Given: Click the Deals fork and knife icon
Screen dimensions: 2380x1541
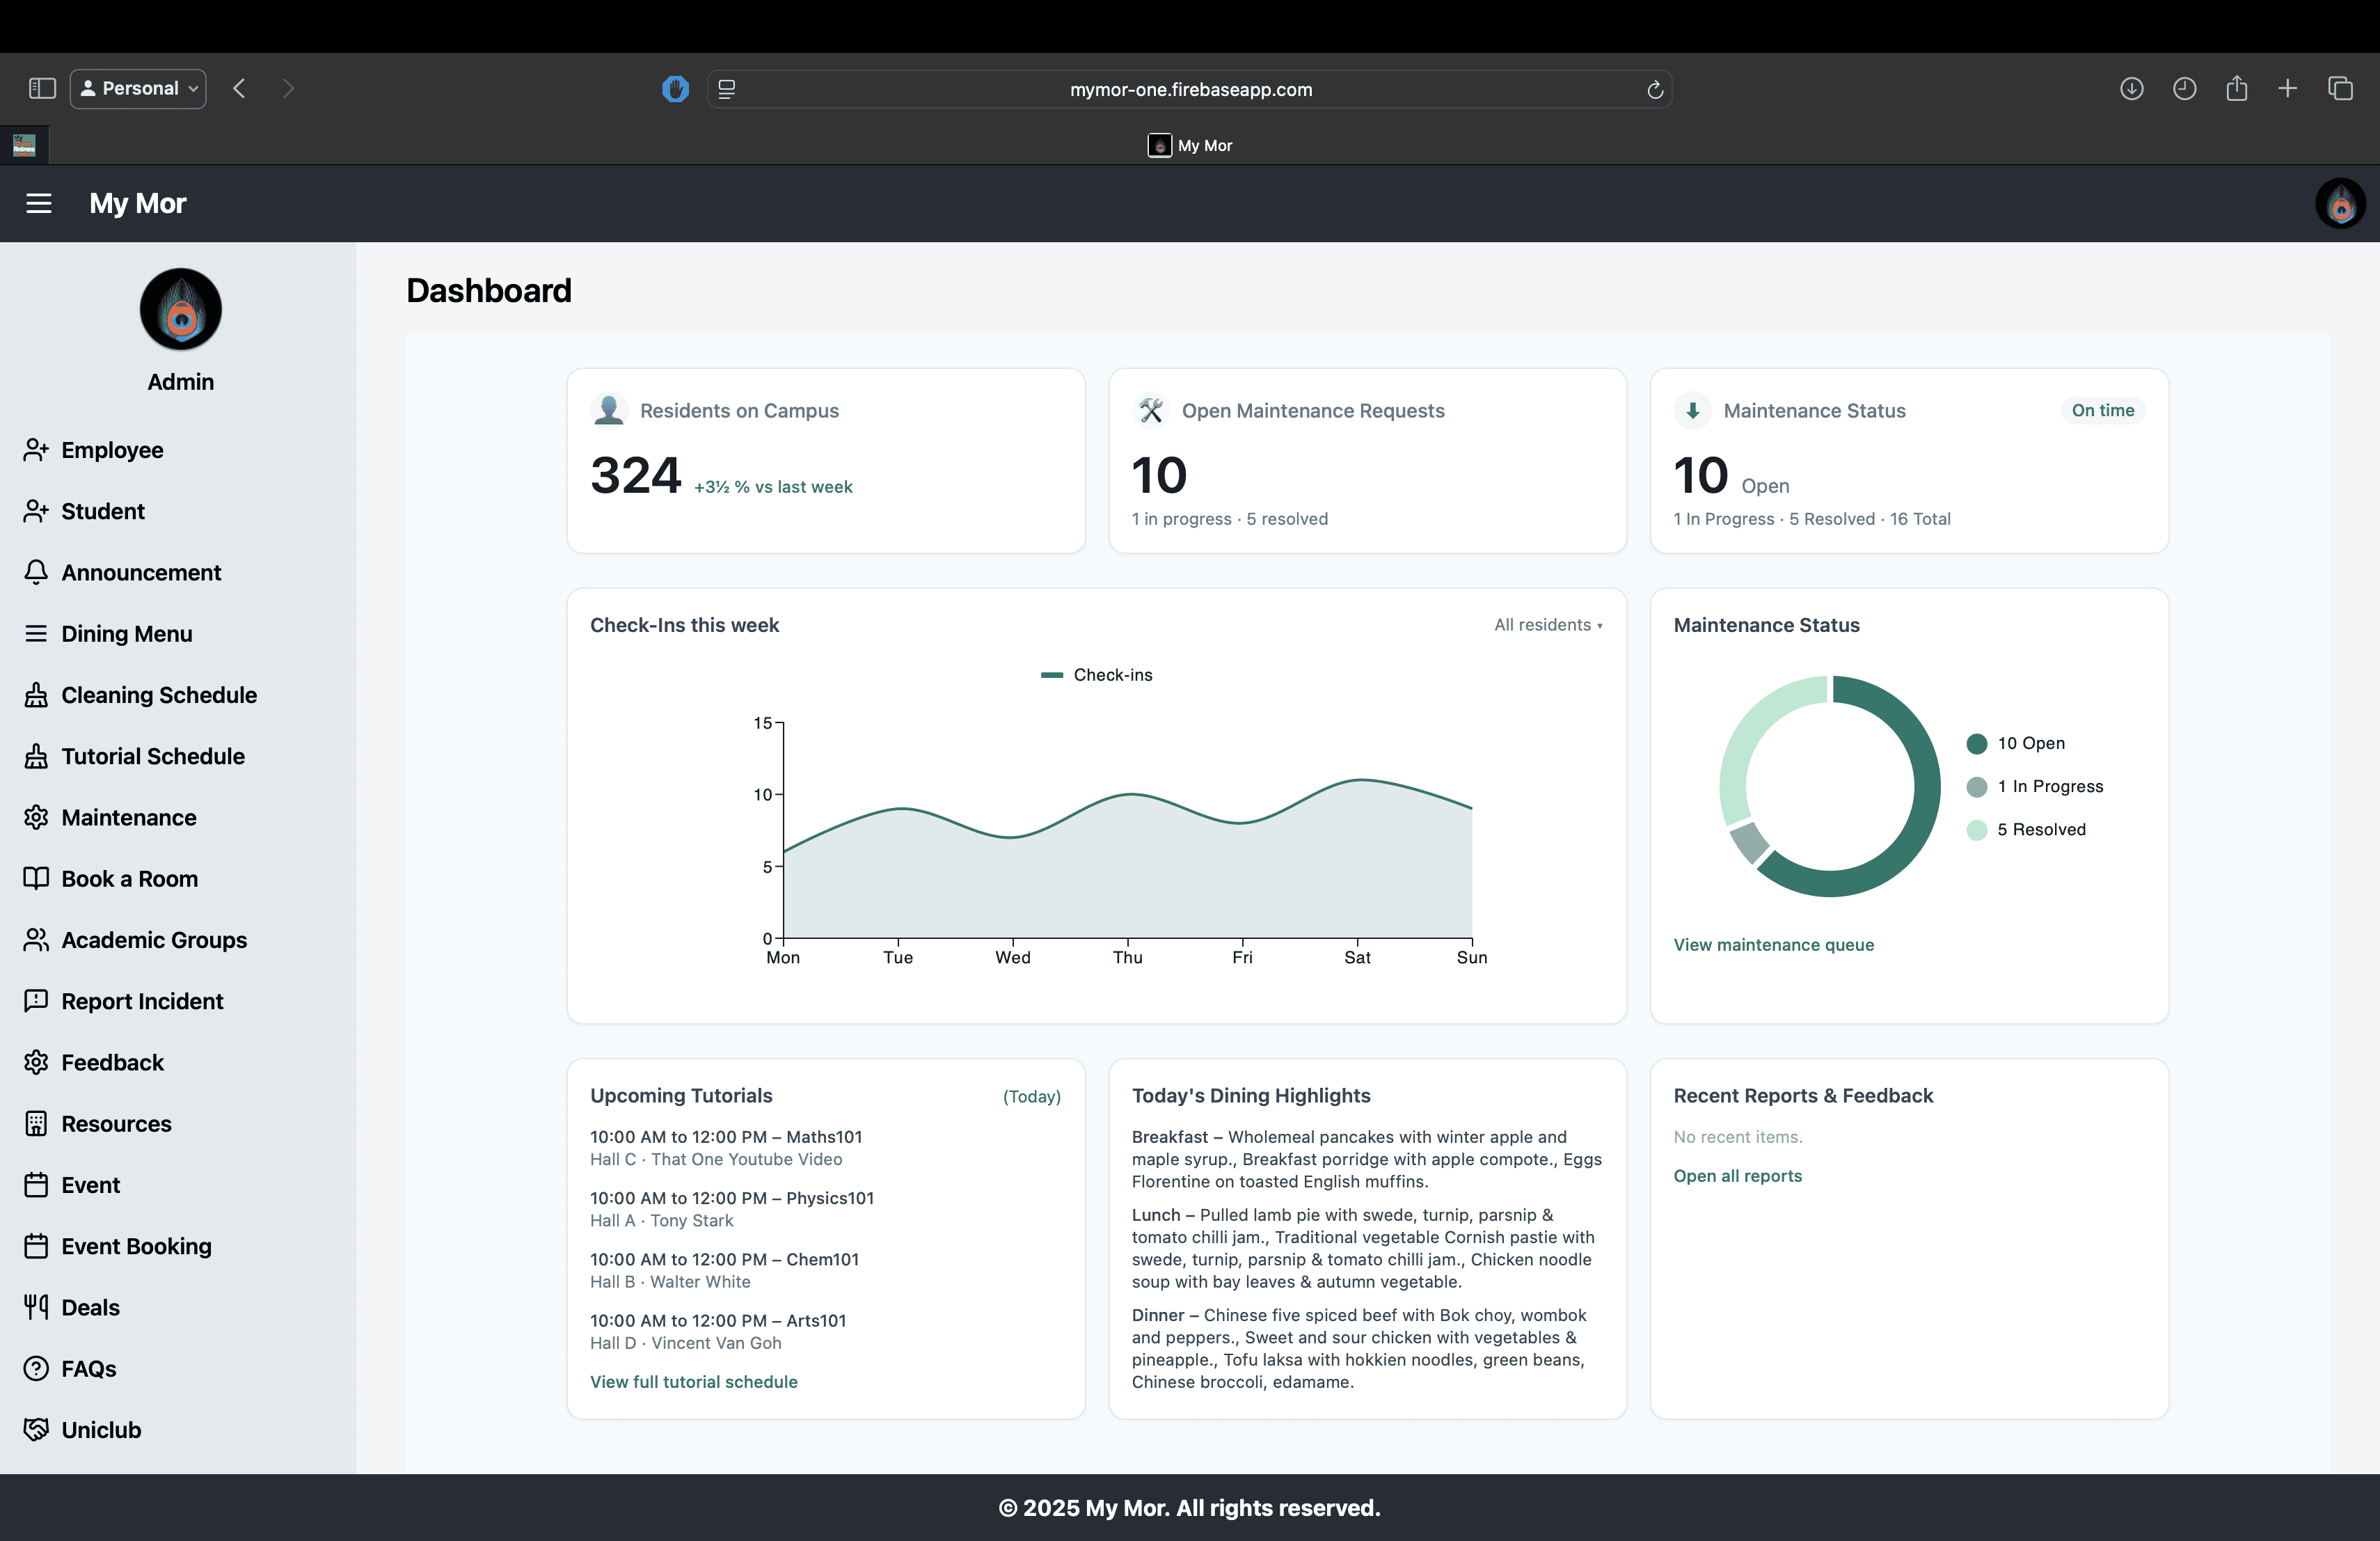Looking at the screenshot, I should pos(36,1307).
